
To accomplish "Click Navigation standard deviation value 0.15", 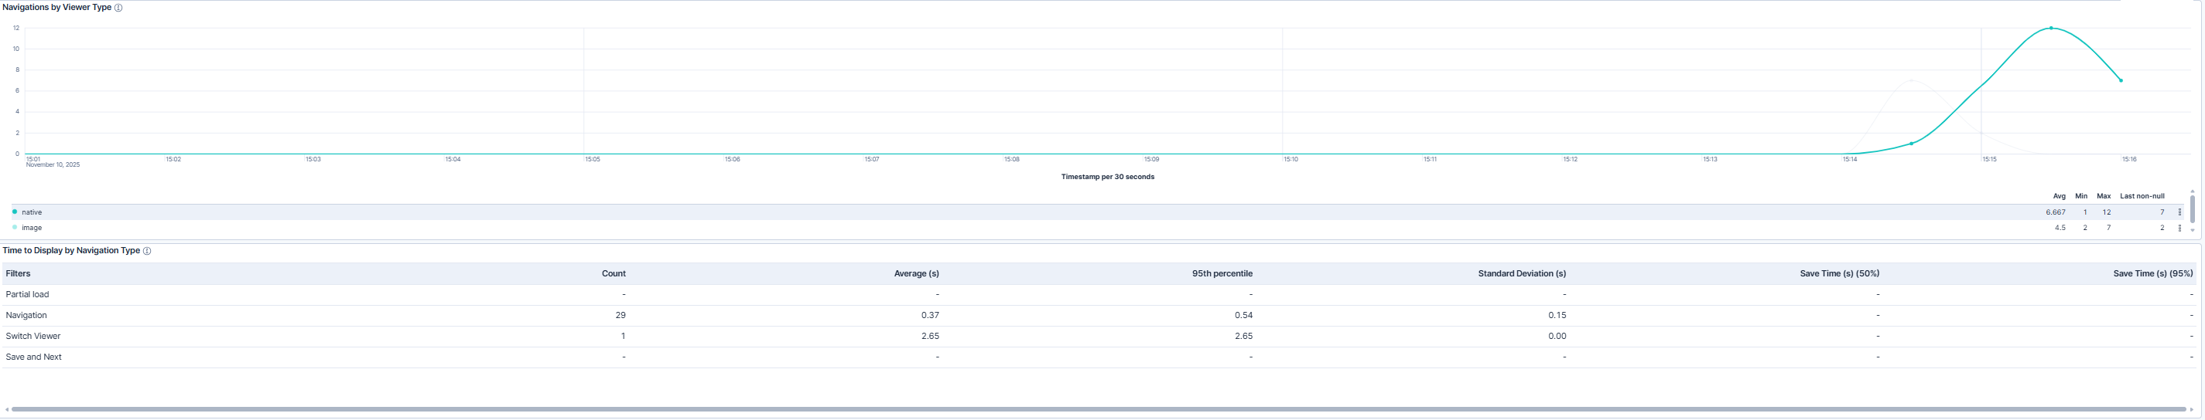I will coord(1557,316).
